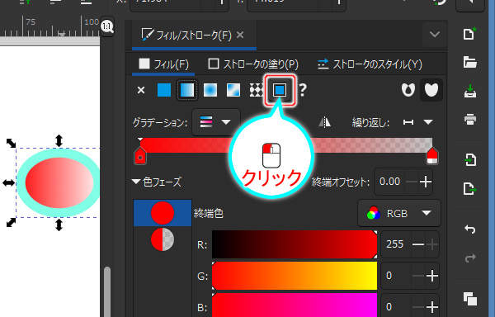Select the linear gradient fill button
Image resolution: width=495 pixels, height=317 pixels.
click(187, 90)
